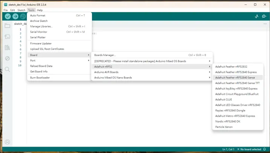The height and width of the screenshot is (153, 270).
Task: Open the editor three-dots more menu
Action: pyautogui.click(x=265, y=24)
